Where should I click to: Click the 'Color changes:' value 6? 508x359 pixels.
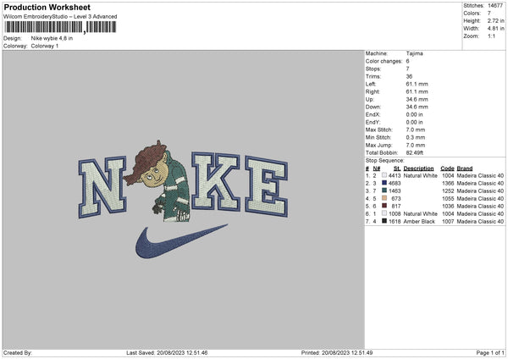407,61
